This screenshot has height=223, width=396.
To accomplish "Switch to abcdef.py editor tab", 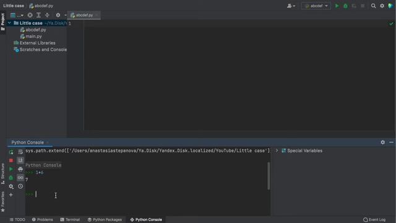I will 84,15.
